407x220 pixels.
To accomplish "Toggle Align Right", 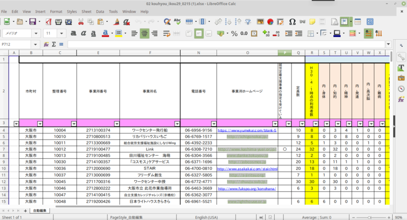I will pos(155,34).
